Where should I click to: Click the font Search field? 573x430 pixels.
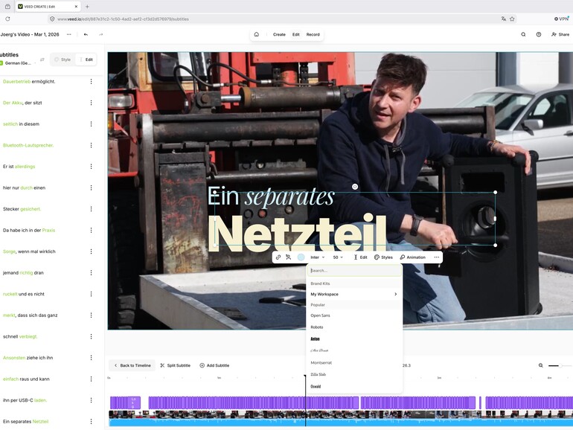coord(354,270)
